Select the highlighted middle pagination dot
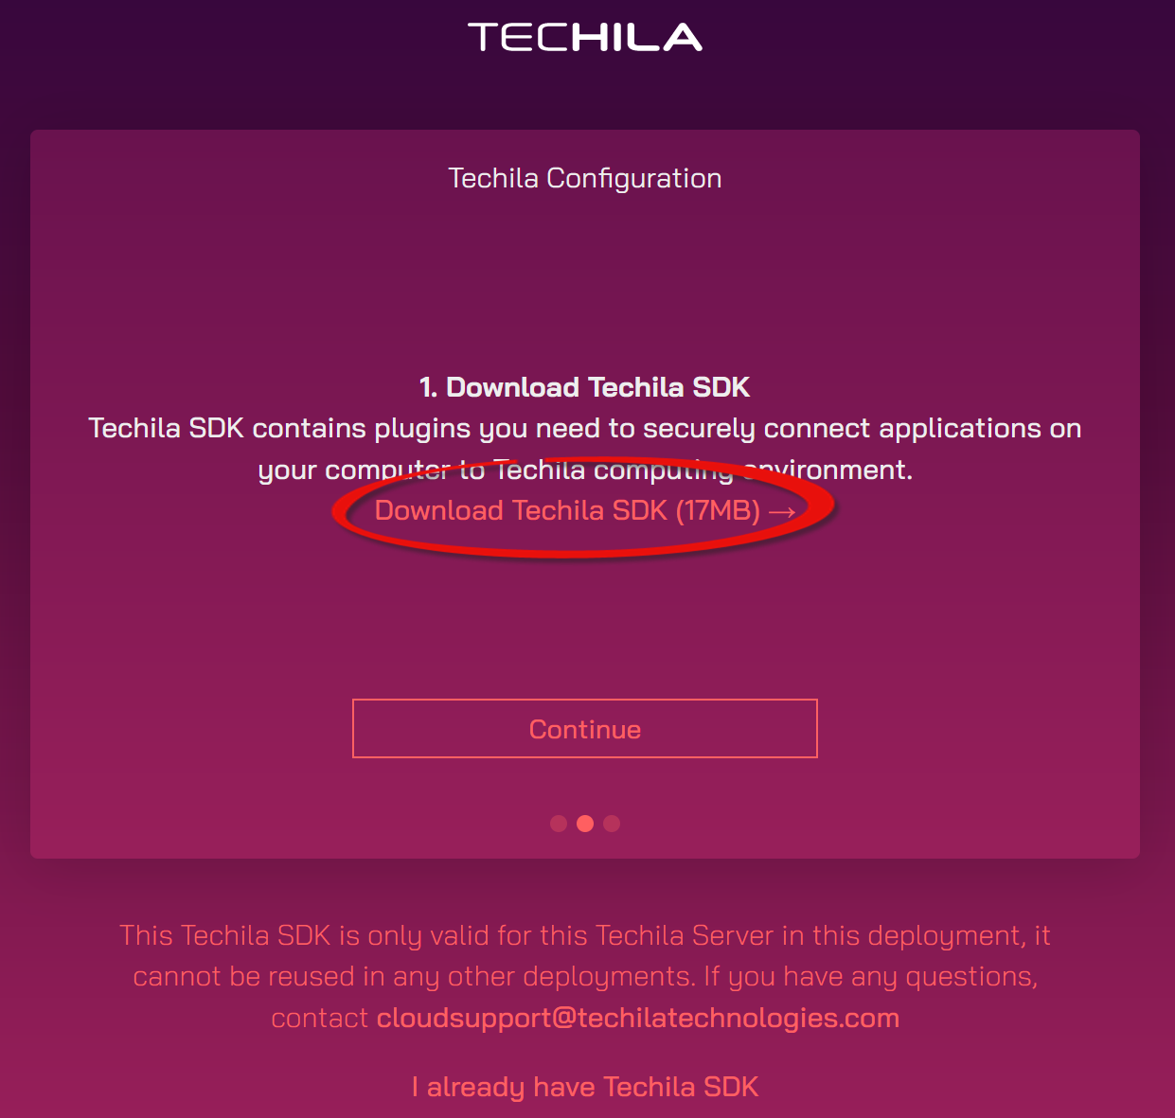Screen dimensions: 1175x1118 coord(585,824)
